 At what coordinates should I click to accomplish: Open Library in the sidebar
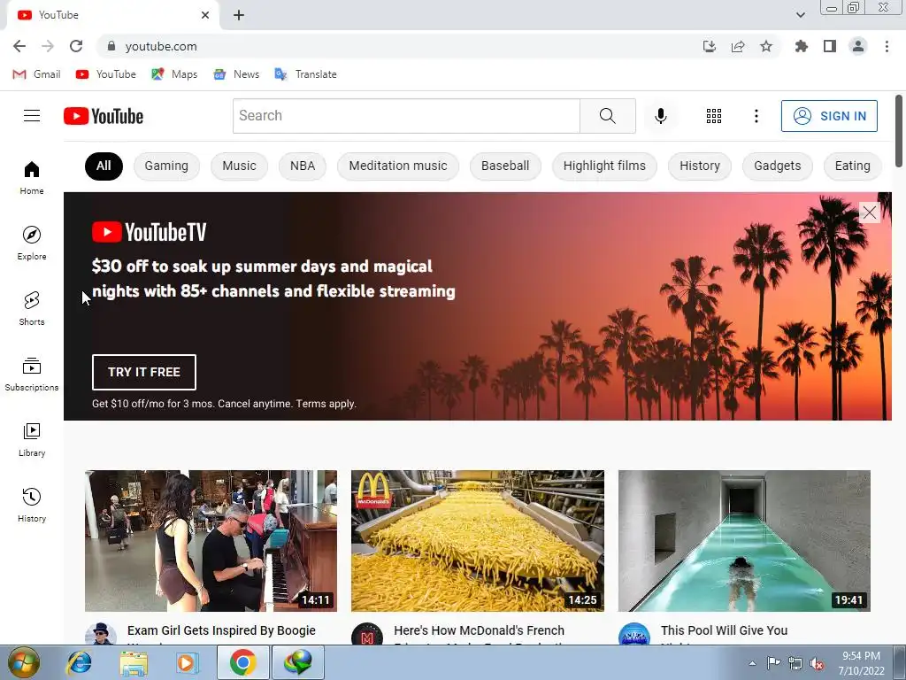[x=32, y=439]
